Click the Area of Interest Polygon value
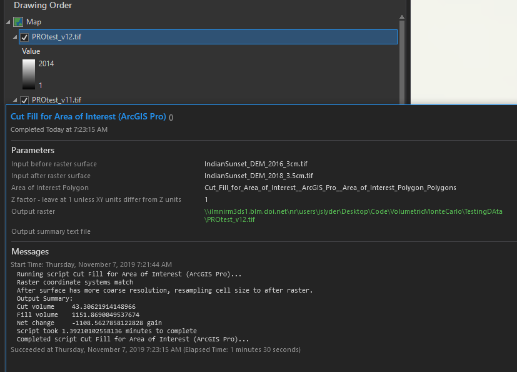Screen dimensions: 517x372 330,188
